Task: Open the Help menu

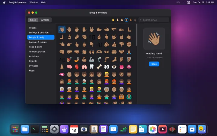Action: pyautogui.click(x=44, y=2)
